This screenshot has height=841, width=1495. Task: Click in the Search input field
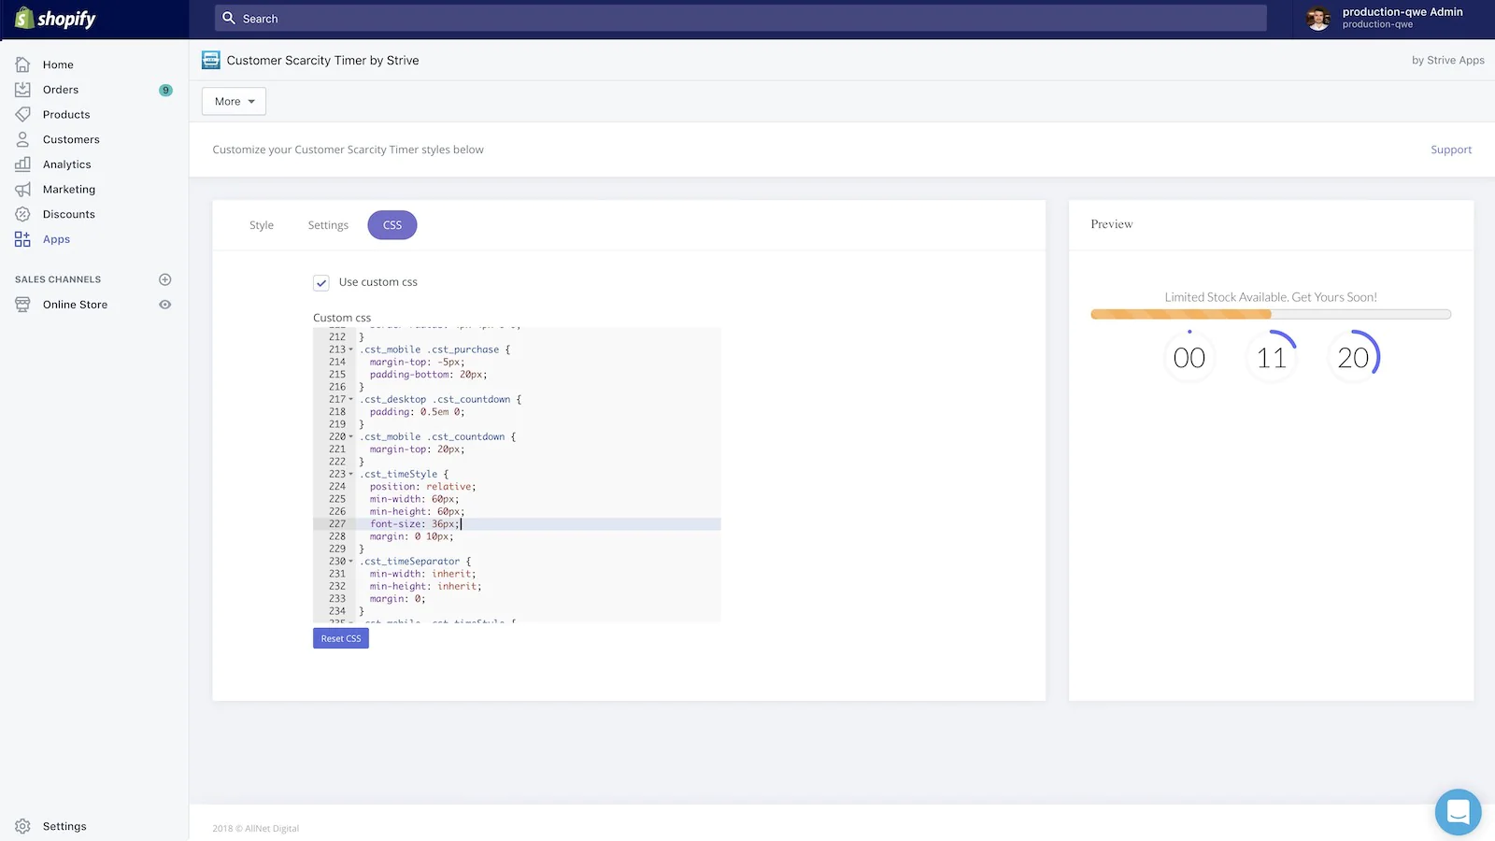click(741, 18)
